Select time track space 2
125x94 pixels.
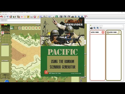click(26, 28)
